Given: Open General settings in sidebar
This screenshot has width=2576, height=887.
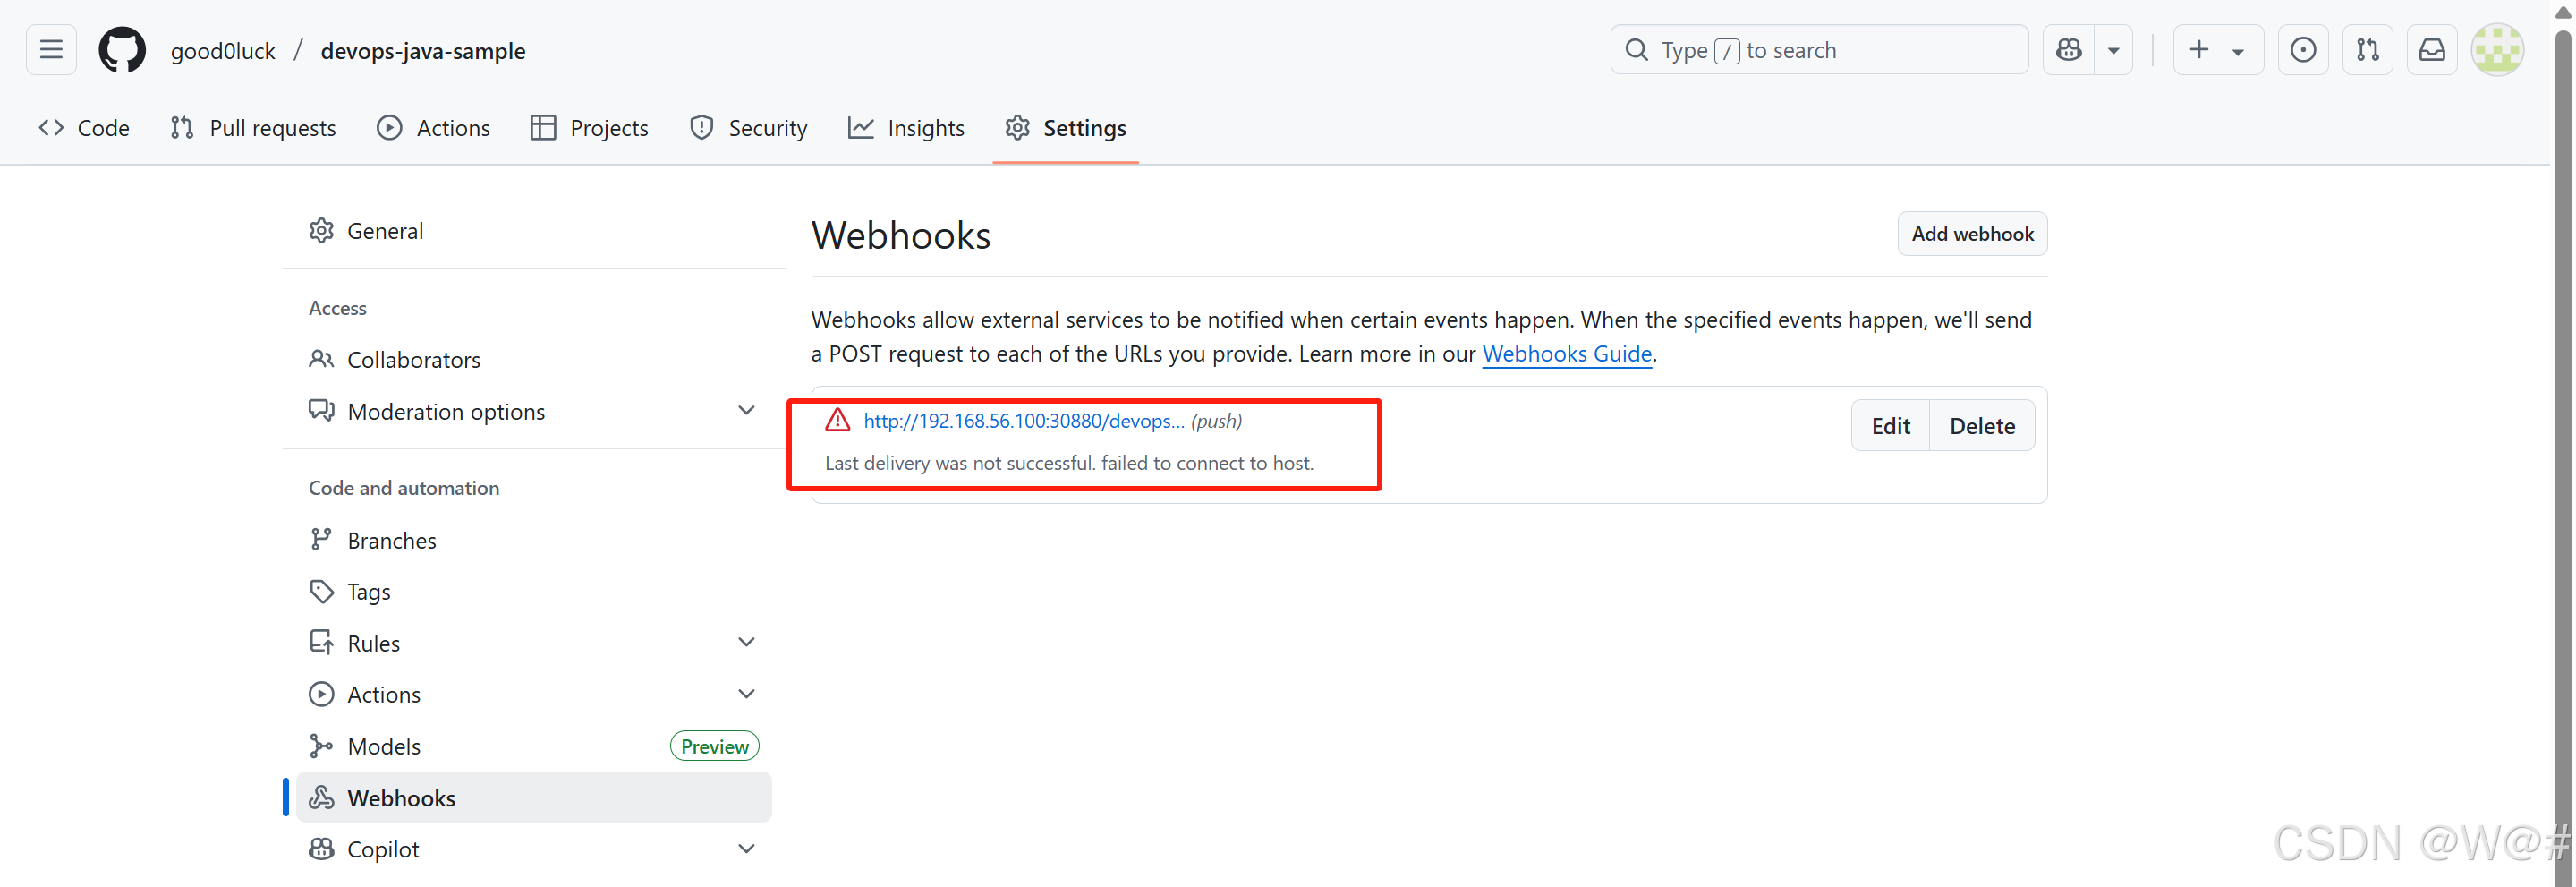Looking at the screenshot, I should 534,231.
